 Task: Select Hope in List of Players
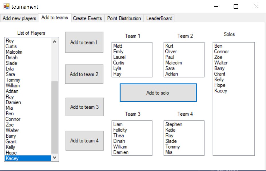coord(28,153)
